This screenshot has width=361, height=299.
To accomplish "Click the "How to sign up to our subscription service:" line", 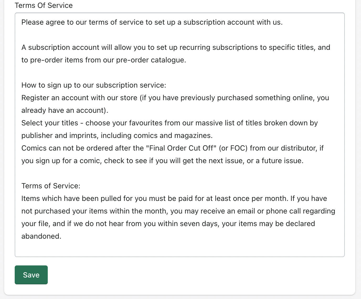I will [x=94, y=85].
